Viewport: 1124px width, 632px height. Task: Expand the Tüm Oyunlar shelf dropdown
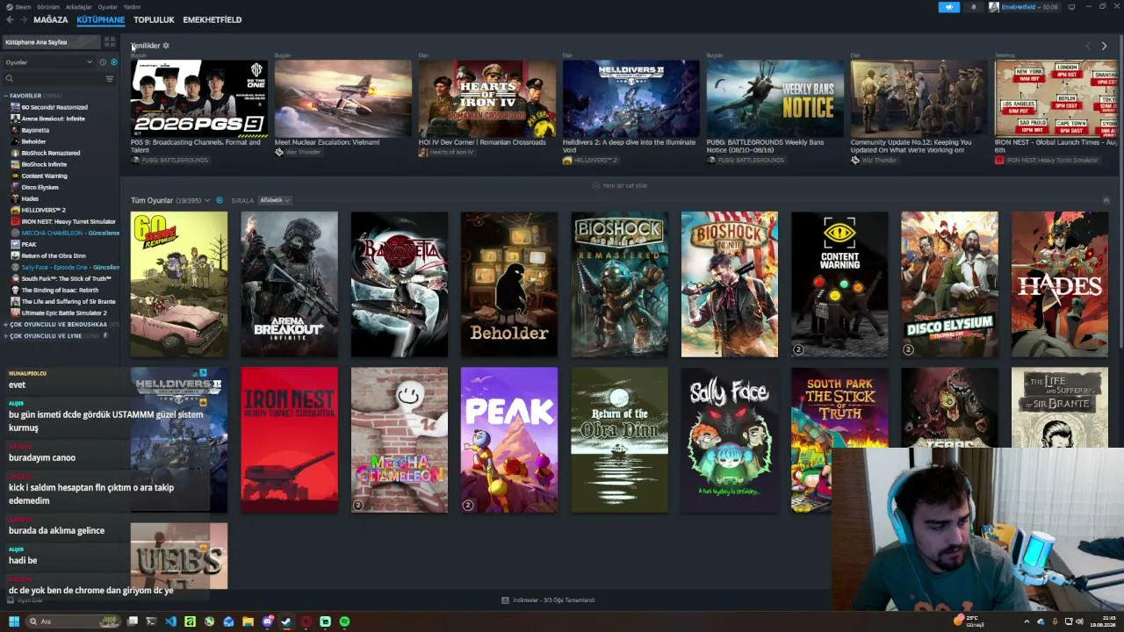pos(207,200)
